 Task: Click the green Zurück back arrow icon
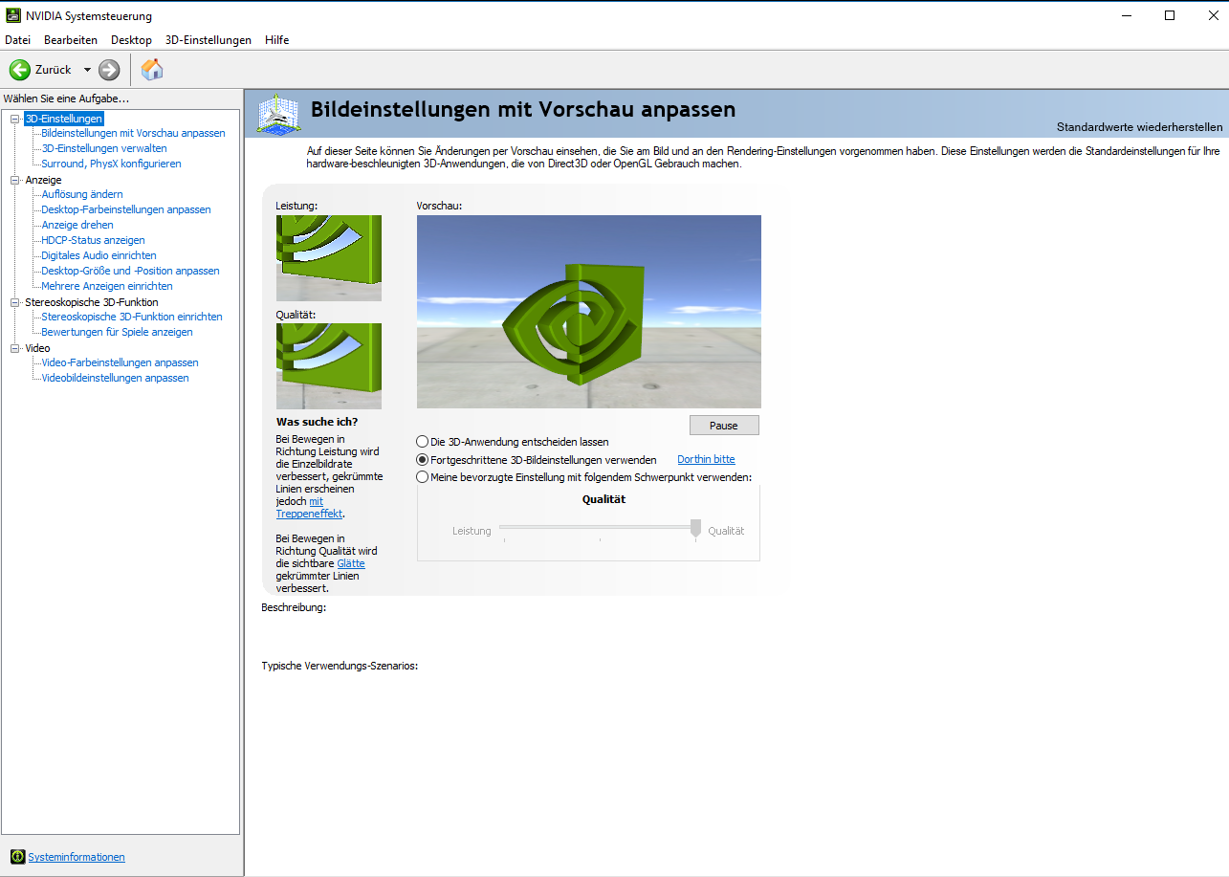click(x=19, y=70)
